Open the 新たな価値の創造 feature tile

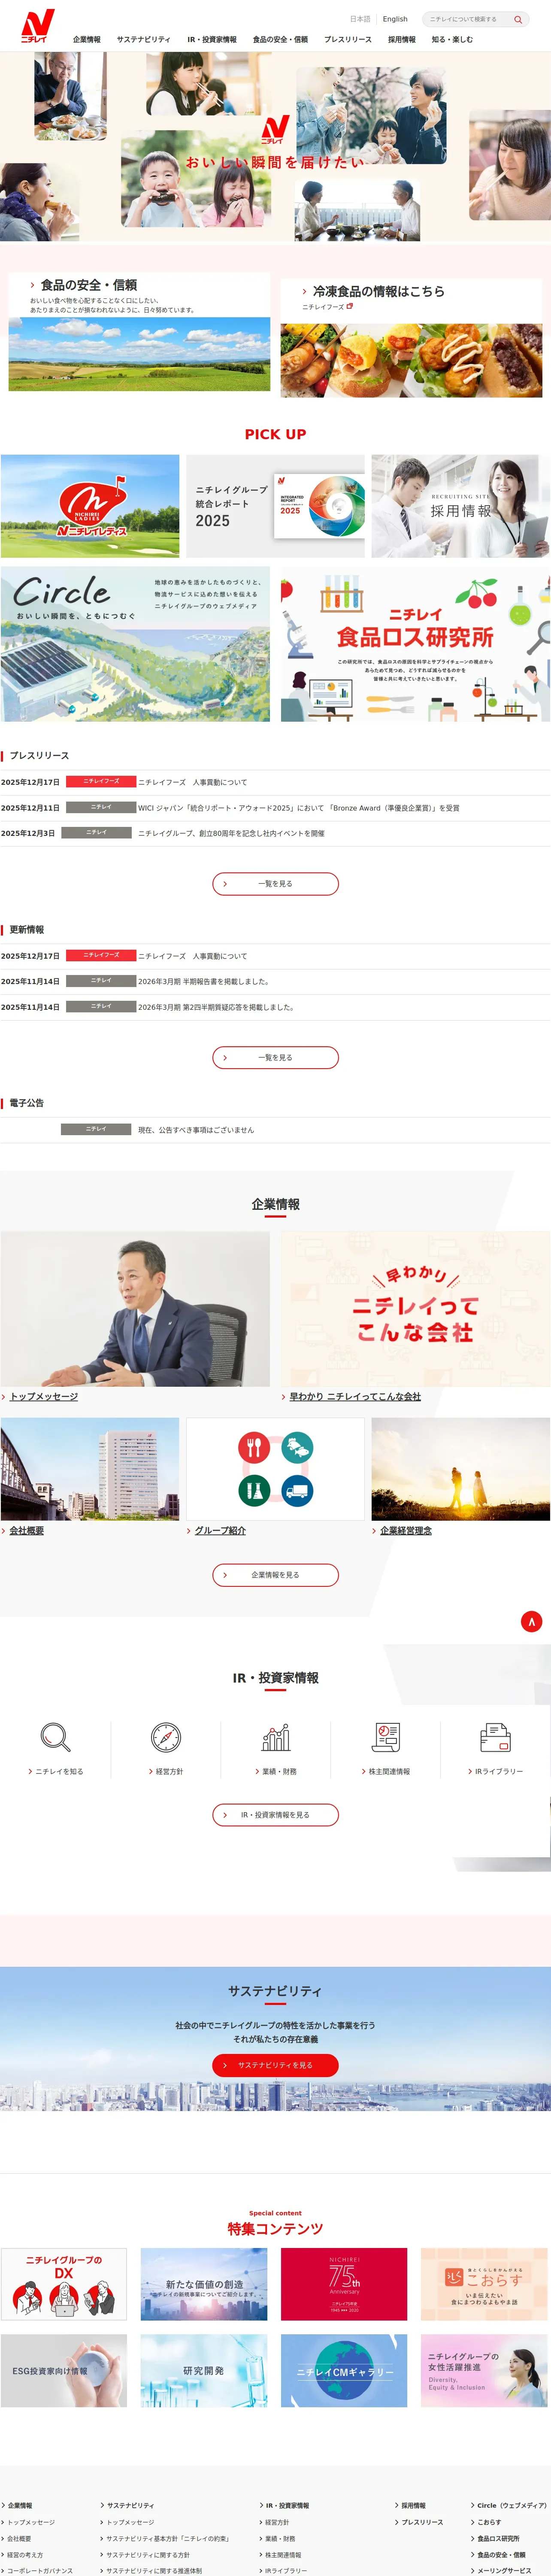point(204,2284)
